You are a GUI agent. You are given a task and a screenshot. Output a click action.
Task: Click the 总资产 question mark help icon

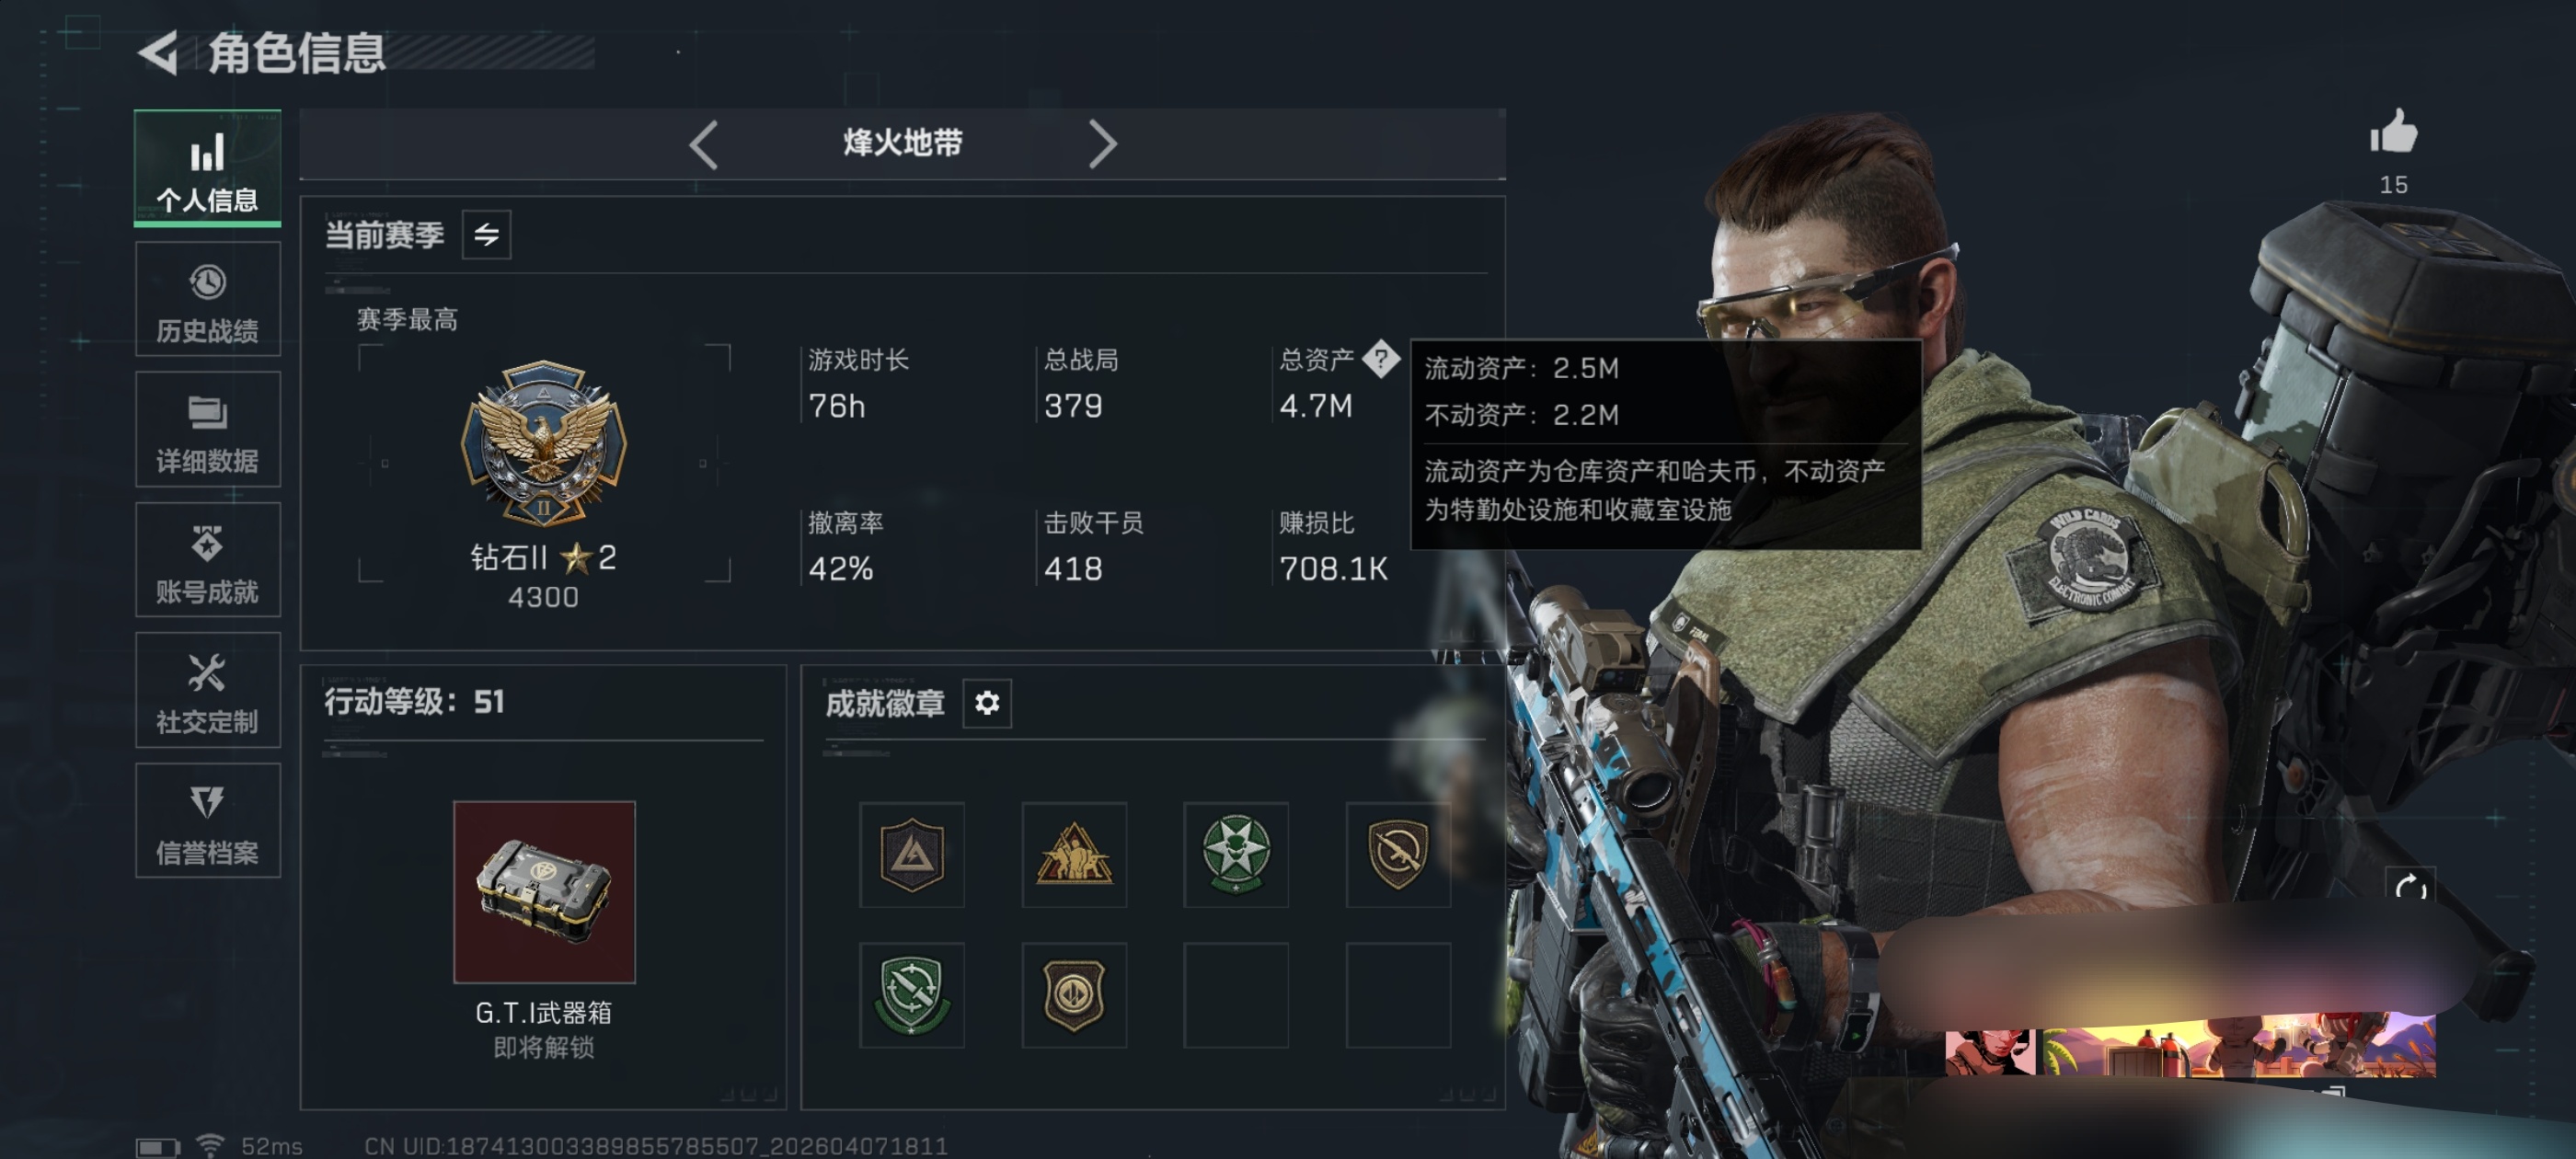click(x=1381, y=358)
